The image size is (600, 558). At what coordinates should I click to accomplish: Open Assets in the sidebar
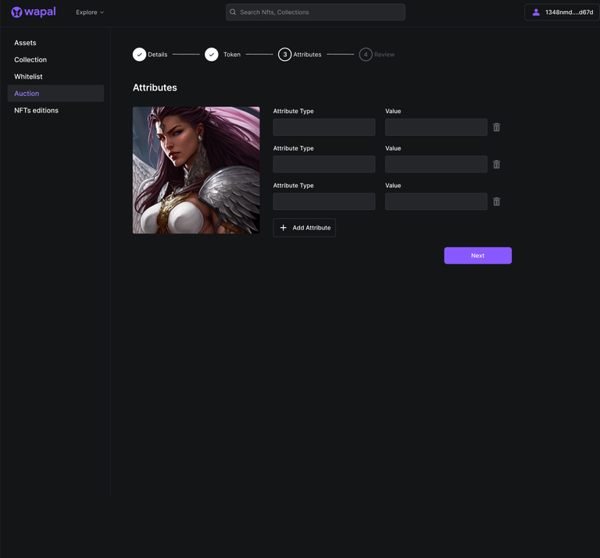25,43
